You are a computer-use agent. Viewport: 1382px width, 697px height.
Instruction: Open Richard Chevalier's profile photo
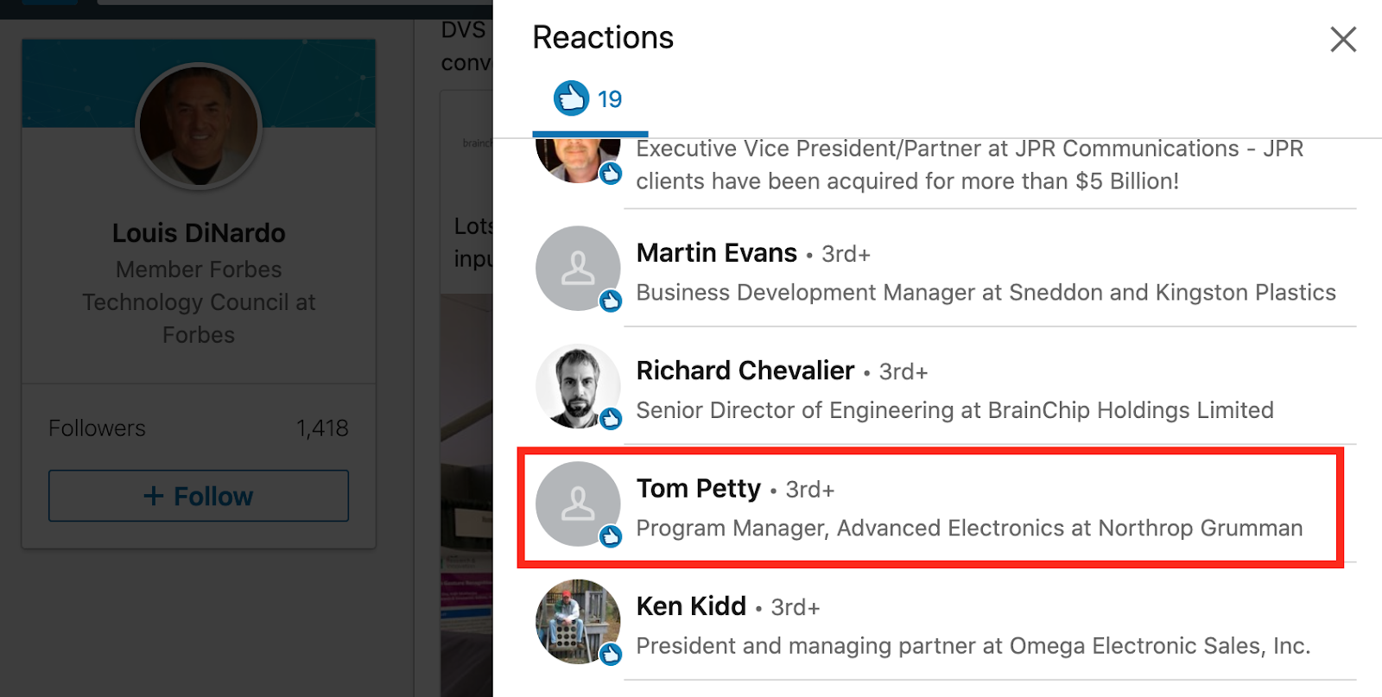point(577,385)
